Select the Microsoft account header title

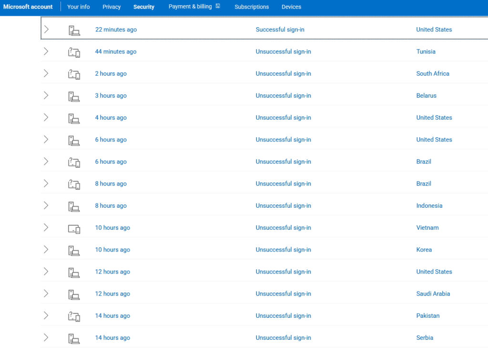[x=28, y=7]
